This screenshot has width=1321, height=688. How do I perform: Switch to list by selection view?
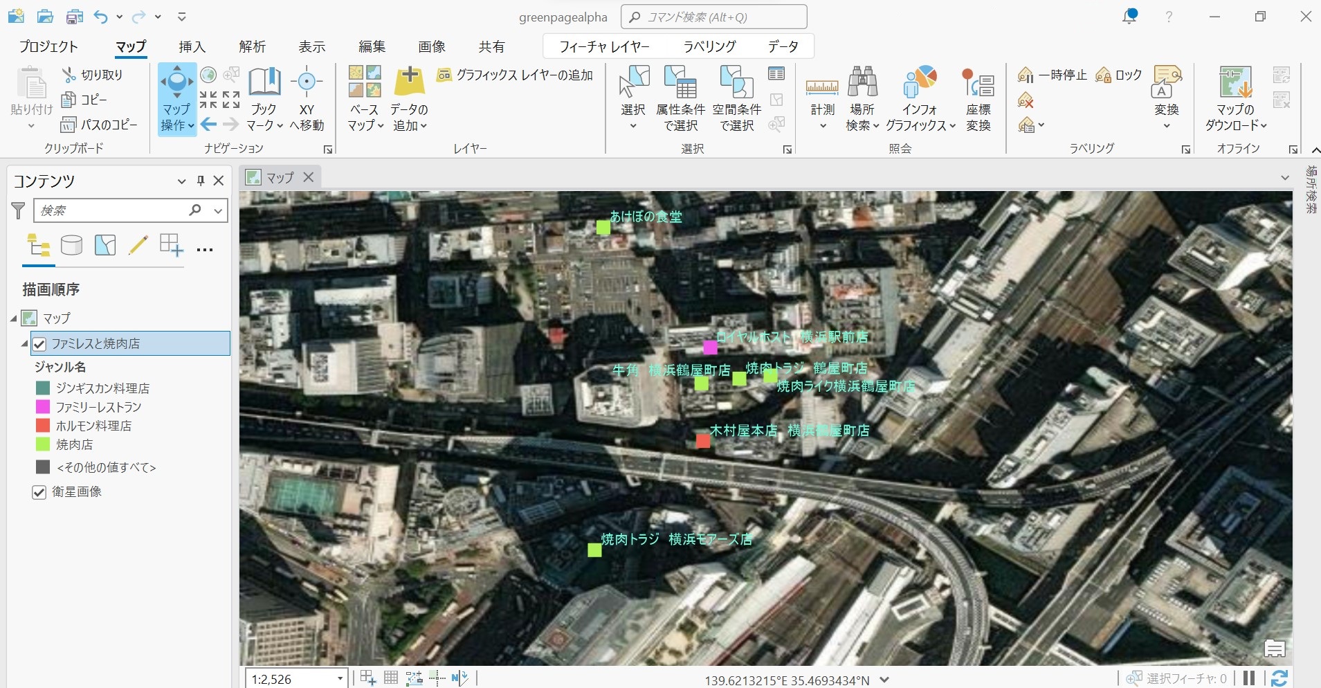(x=105, y=245)
